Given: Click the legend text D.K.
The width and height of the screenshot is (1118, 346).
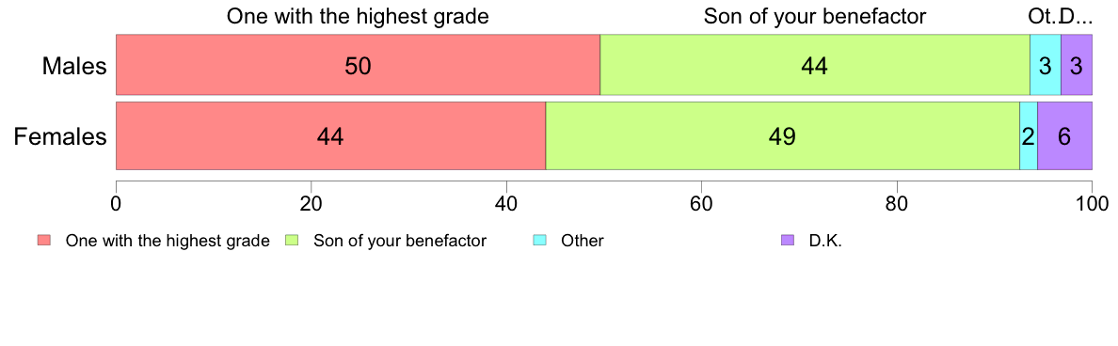Looking at the screenshot, I should pyautogui.click(x=825, y=241).
